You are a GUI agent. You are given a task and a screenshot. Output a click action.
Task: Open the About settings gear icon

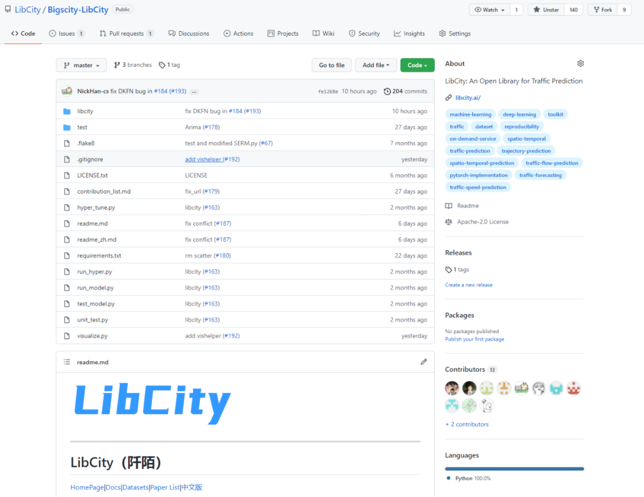580,63
